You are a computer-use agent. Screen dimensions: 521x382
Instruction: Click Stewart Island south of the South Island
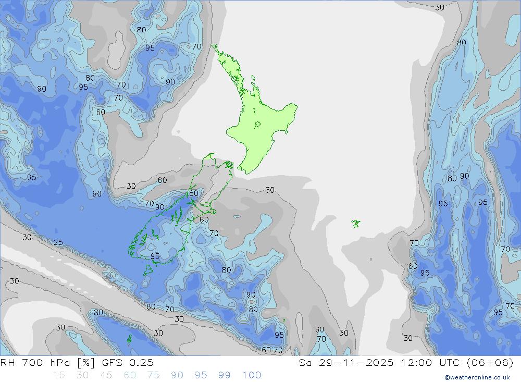pos(148,270)
